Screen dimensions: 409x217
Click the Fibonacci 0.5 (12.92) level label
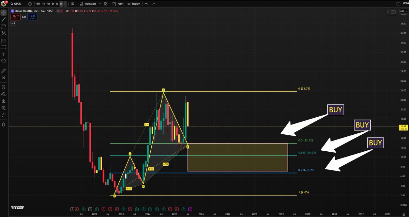[x=305, y=140]
